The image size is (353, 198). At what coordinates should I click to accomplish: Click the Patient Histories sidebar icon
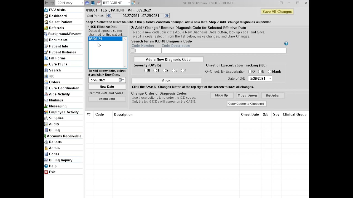46,52
